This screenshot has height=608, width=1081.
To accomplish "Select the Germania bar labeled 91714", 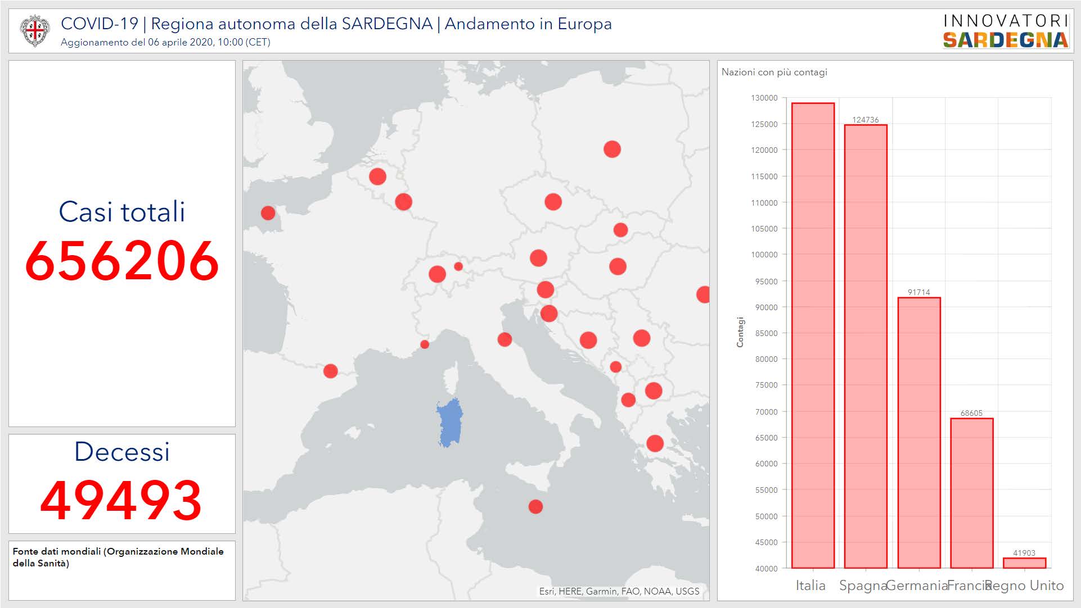I will pos(918,433).
